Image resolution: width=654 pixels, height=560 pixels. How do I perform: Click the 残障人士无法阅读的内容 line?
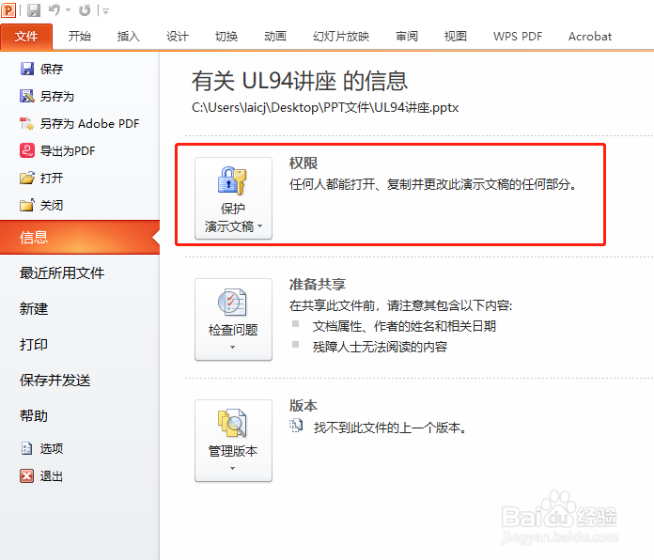[380, 347]
